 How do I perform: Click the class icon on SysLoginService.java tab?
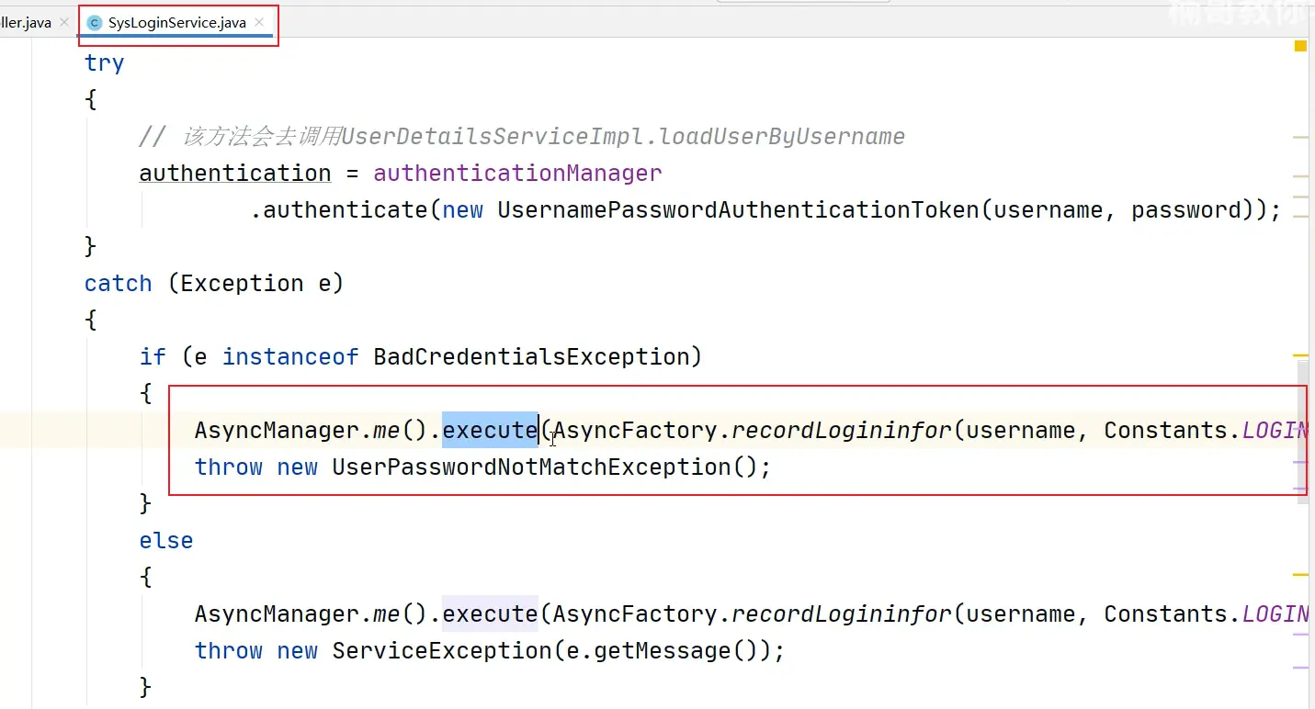pos(95,23)
